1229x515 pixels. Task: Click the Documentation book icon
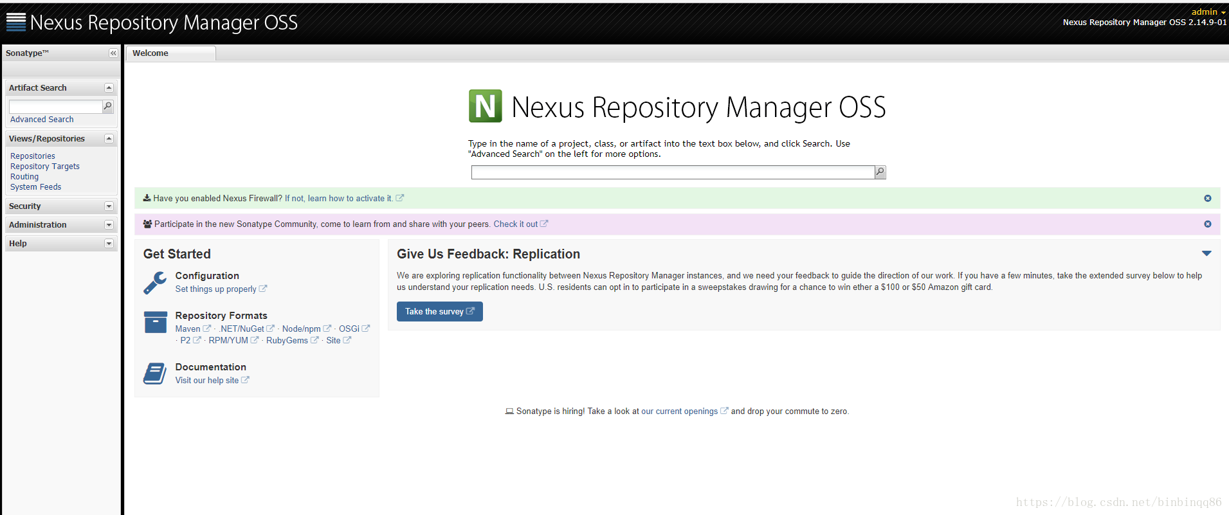[155, 373]
